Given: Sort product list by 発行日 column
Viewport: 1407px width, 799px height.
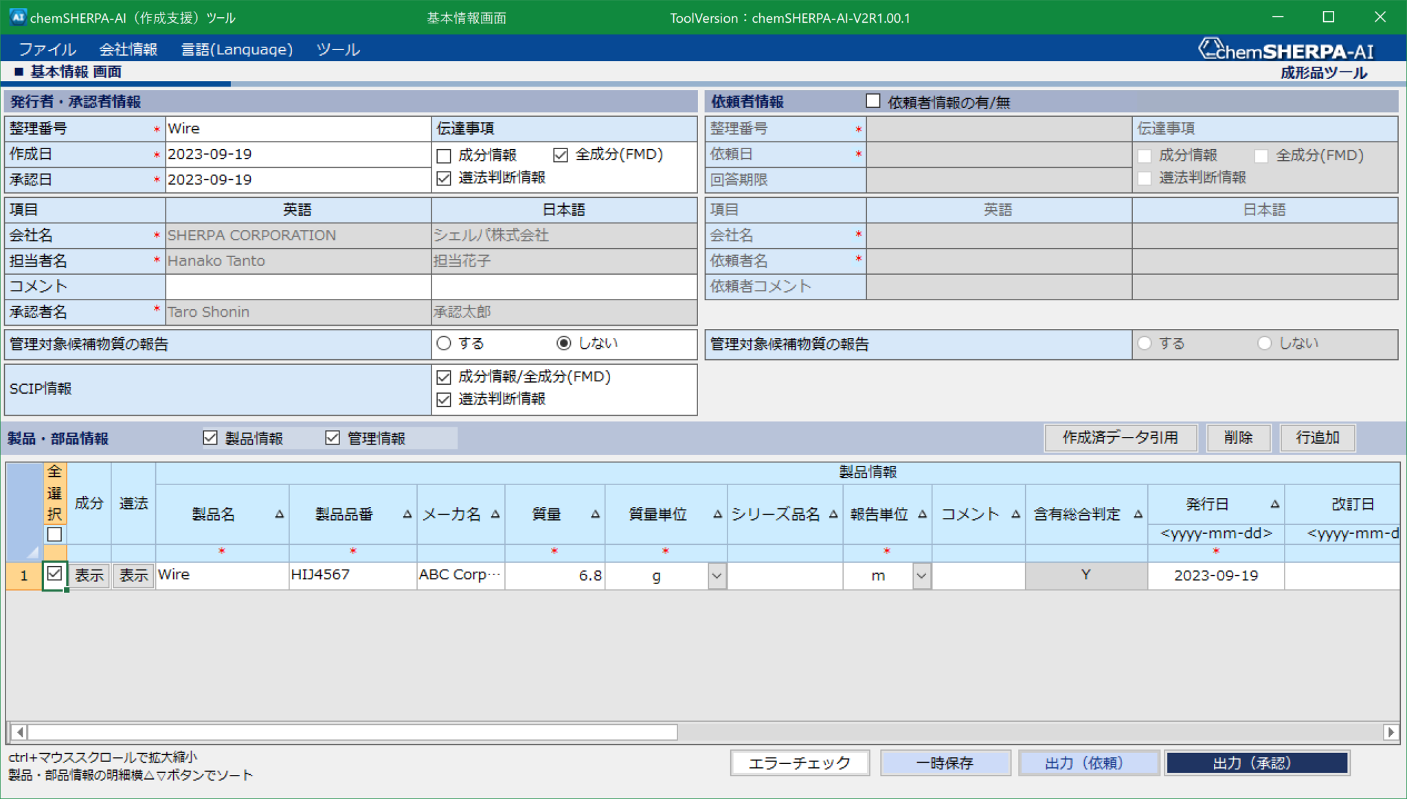Looking at the screenshot, I should 1276,504.
